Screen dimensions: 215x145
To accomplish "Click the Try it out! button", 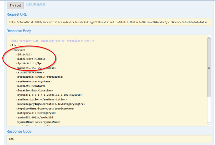I will (15, 5).
